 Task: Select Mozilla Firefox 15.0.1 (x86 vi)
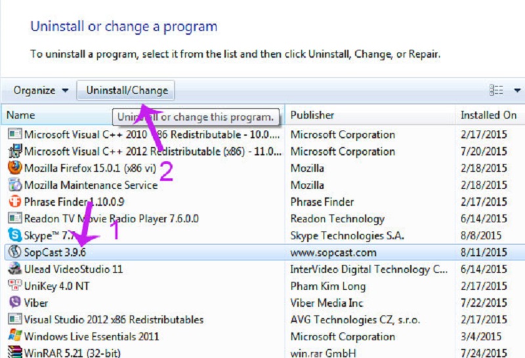tap(90, 168)
